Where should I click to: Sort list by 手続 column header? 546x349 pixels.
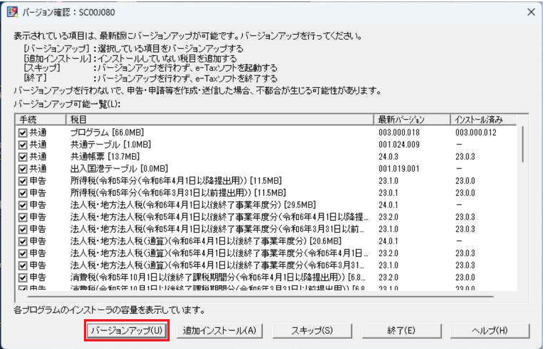point(39,120)
